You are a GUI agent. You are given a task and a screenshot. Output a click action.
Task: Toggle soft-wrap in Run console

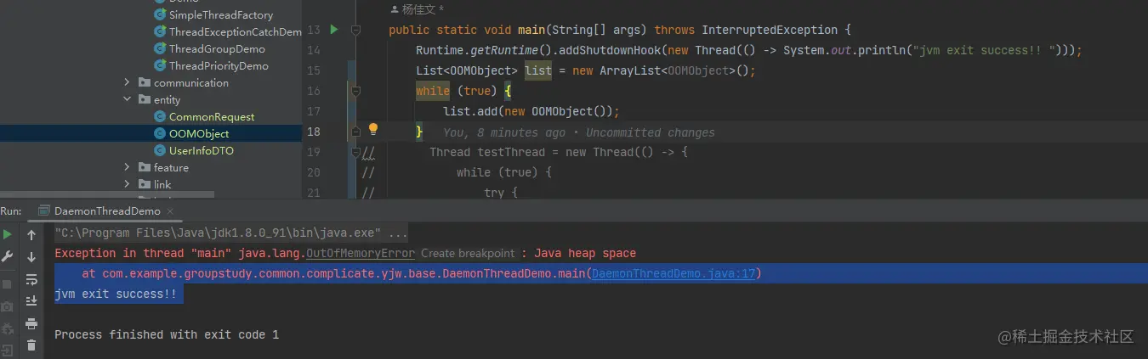[x=31, y=278]
